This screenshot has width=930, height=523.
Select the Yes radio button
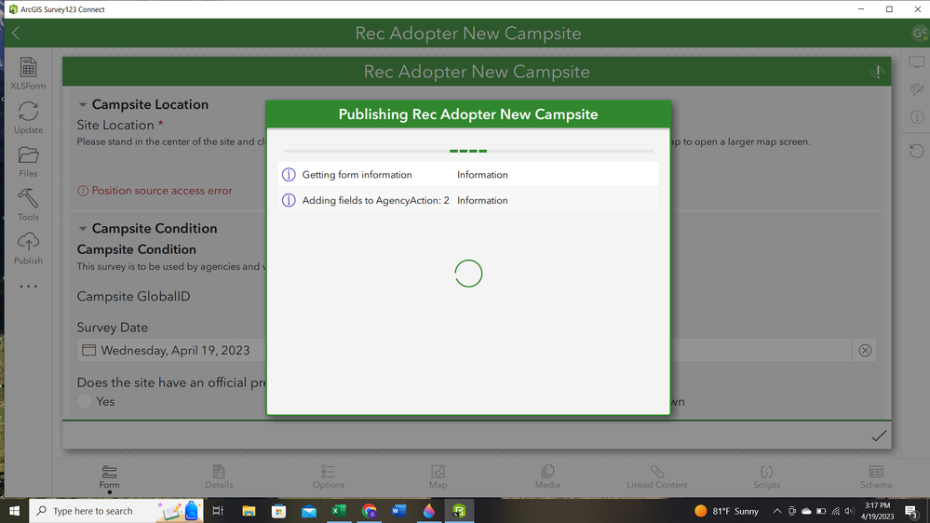85,401
